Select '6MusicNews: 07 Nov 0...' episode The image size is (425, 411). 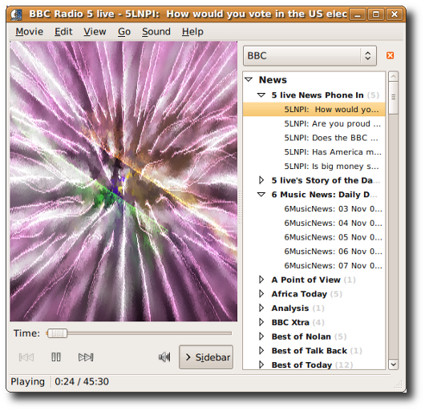click(x=314, y=265)
